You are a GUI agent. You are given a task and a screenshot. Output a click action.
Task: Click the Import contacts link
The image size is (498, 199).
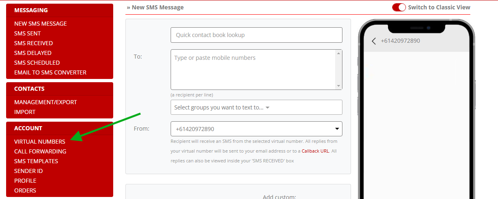pos(25,112)
